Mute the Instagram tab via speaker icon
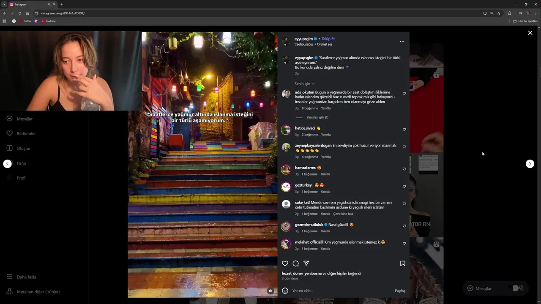The height and width of the screenshot is (304, 541). pyautogui.click(x=49, y=4)
